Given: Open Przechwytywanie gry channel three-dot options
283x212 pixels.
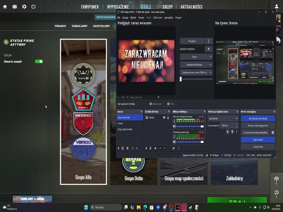Looking at the screenshot, I should [x=174, y=137].
